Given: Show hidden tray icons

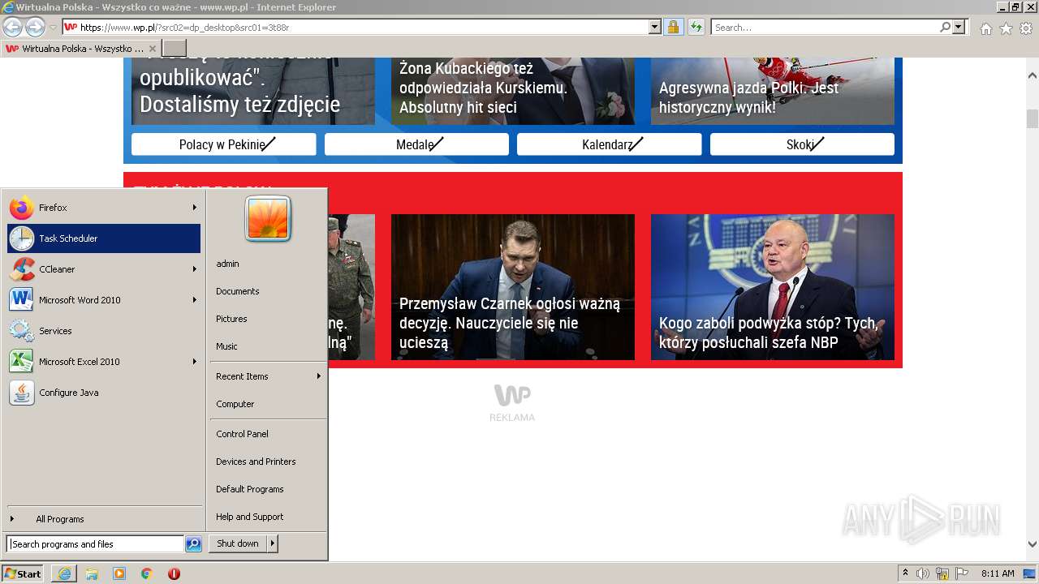Looking at the screenshot, I should tap(906, 573).
